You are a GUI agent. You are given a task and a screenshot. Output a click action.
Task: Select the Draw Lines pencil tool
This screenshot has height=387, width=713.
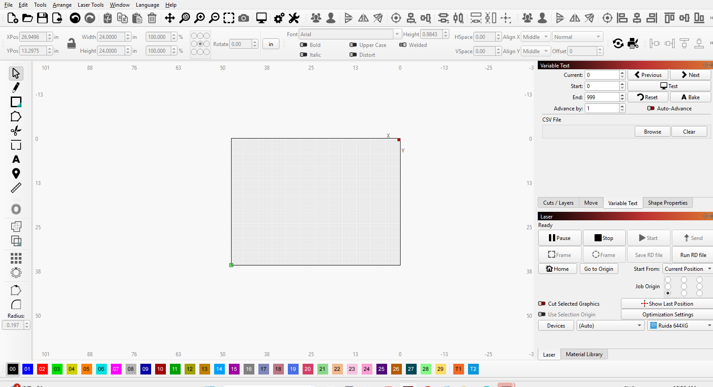(16, 88)
